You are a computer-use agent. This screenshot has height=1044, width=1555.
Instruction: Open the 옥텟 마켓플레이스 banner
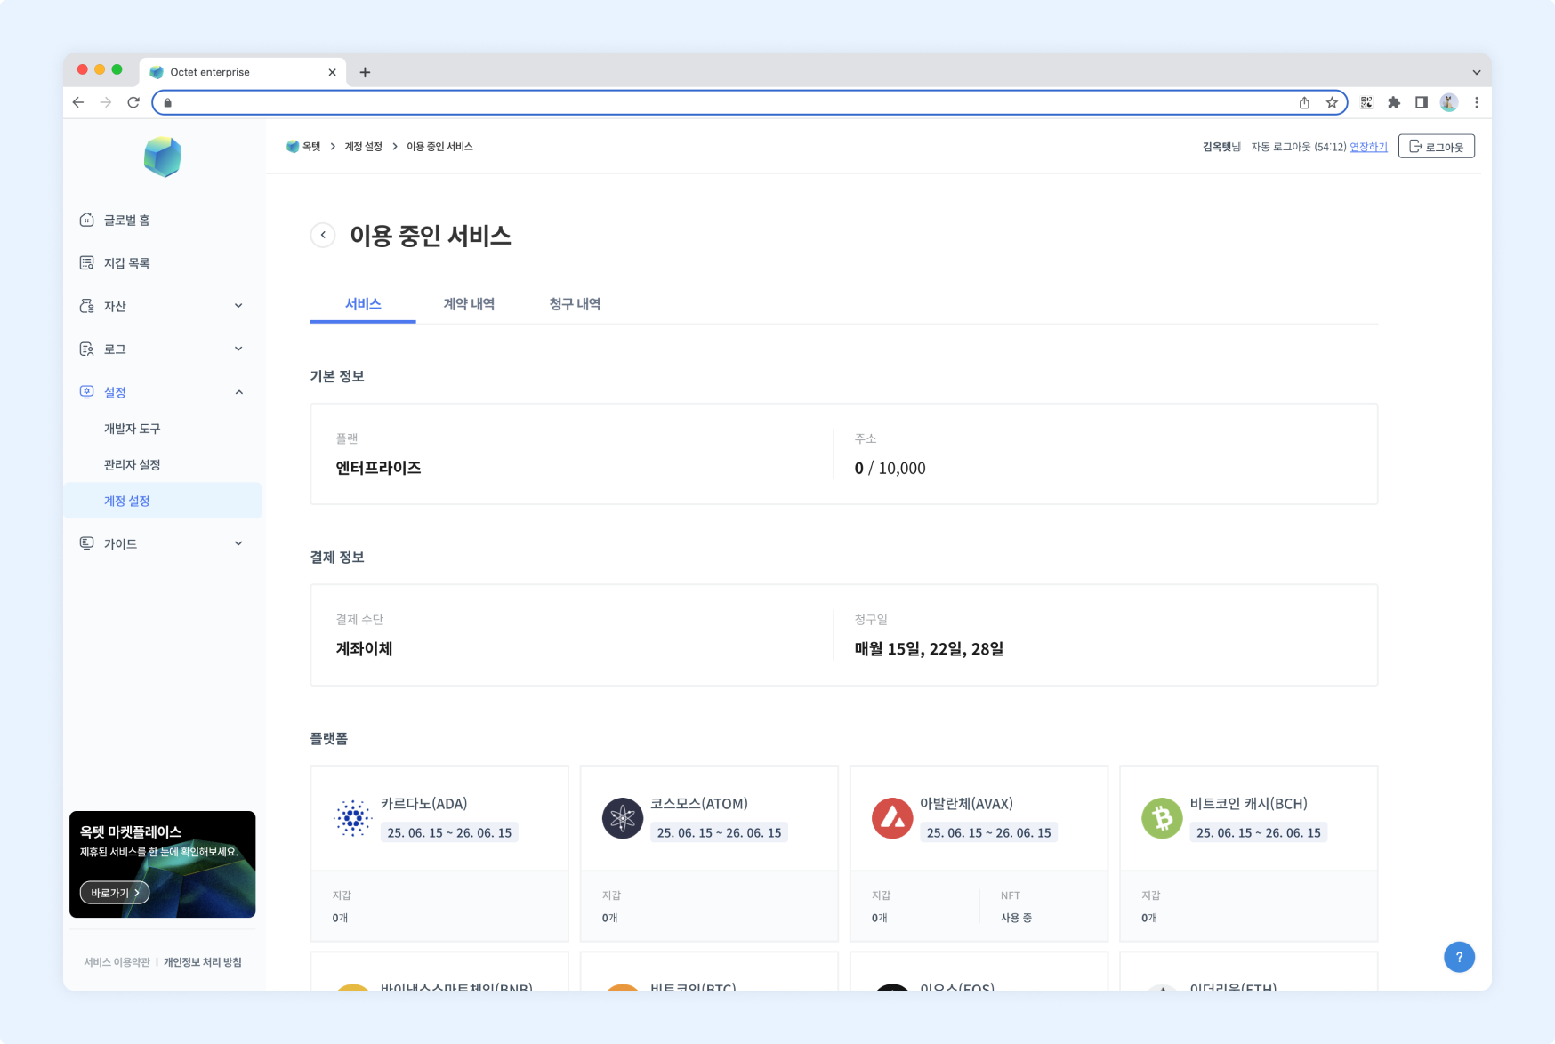(163, 864)
